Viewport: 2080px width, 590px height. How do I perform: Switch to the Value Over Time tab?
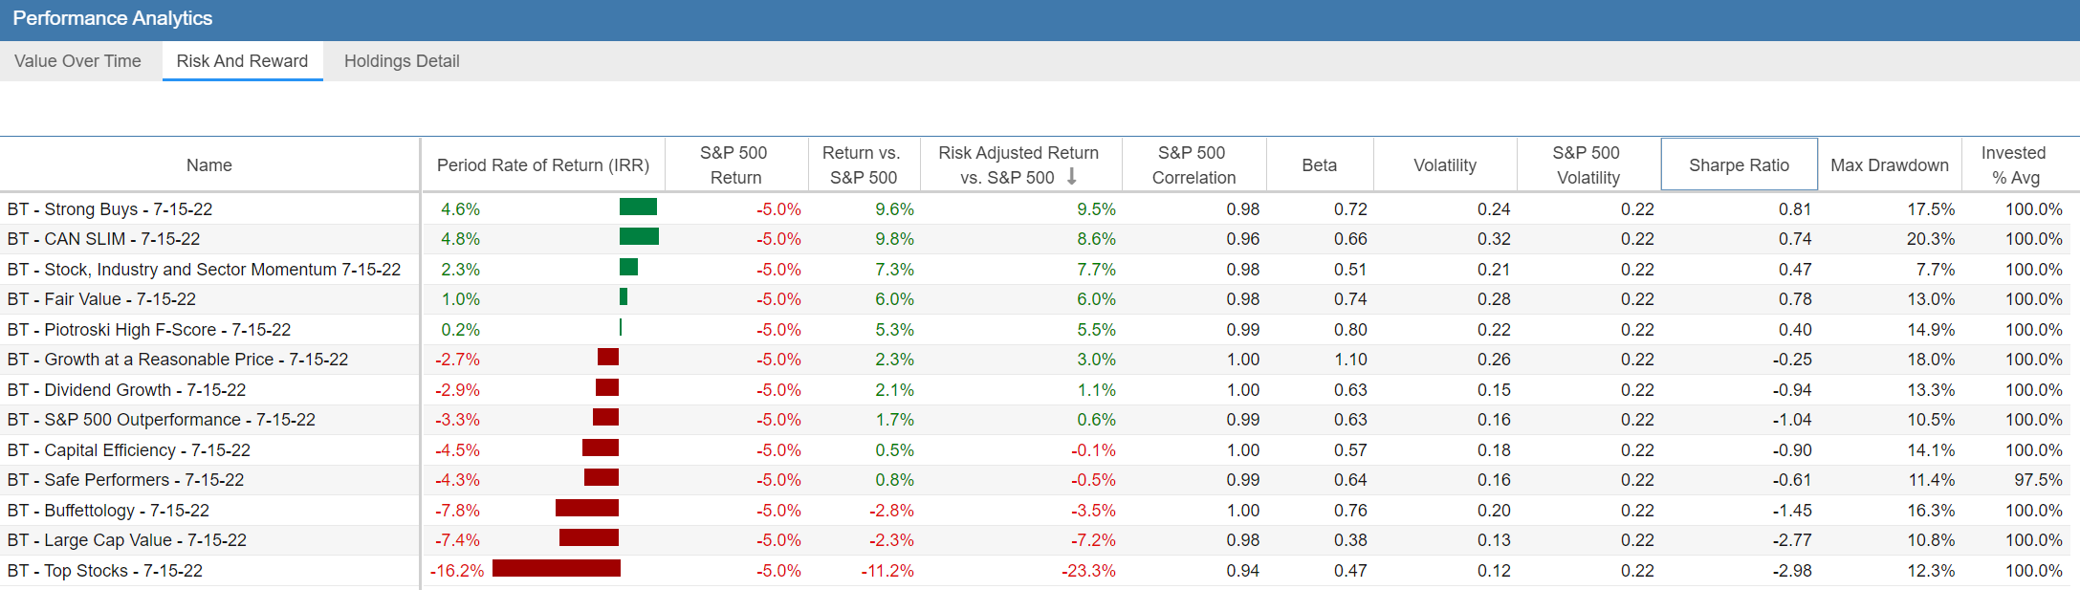pyautogui.click(x=77, y=61)
